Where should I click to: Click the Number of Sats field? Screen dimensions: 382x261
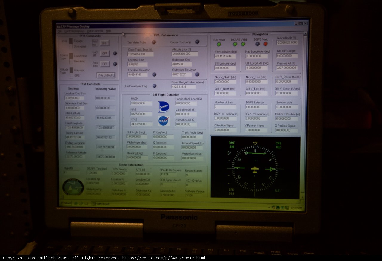(x=225, y=107)
